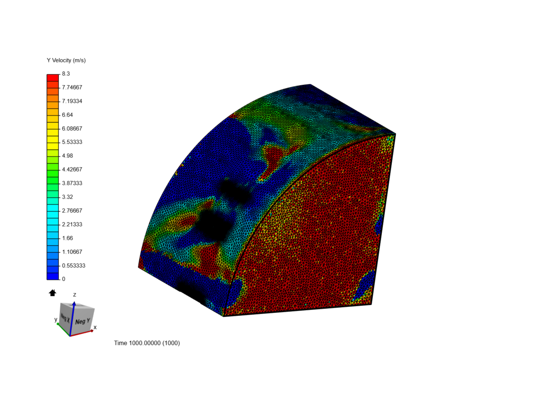This screenshot has width=534, height=401.
Task: Click the z label above the orientation cube
Action: click(75, 294)
